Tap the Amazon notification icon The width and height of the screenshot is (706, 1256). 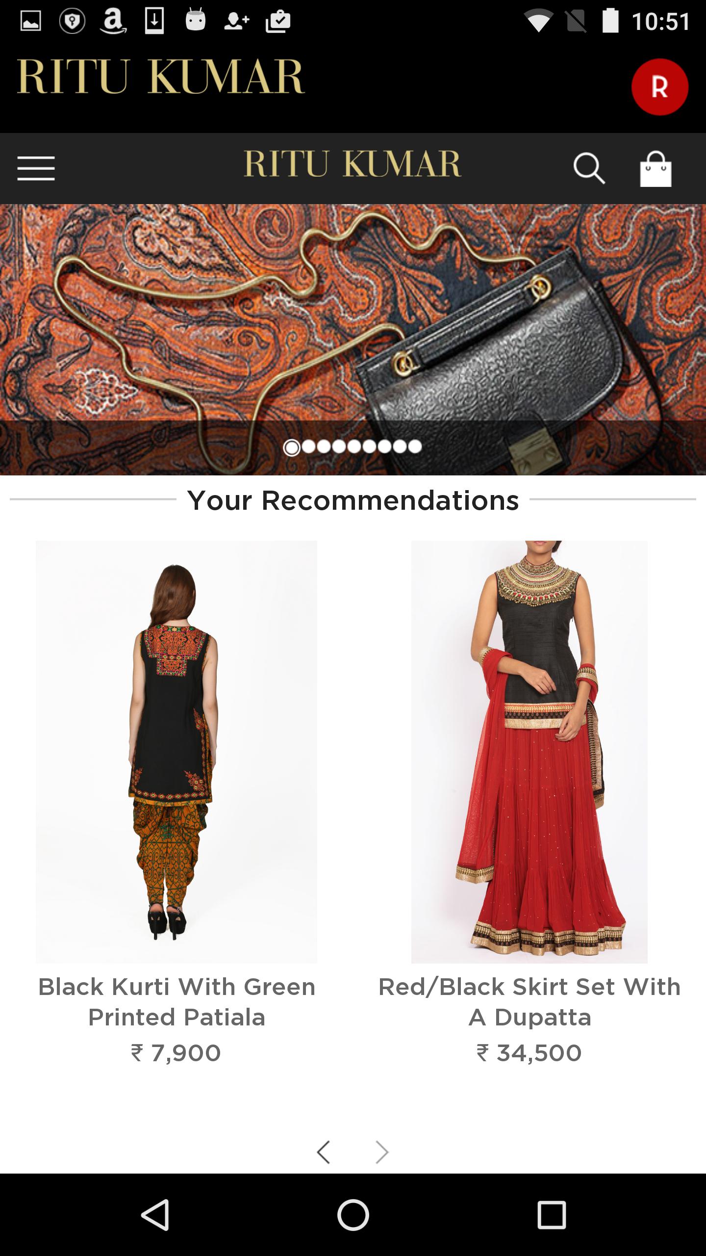[x=113, y=22]
